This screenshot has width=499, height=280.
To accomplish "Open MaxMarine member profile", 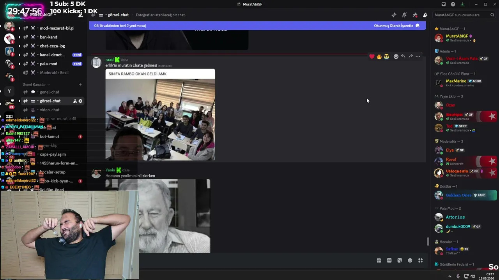I will click(465, 83).
